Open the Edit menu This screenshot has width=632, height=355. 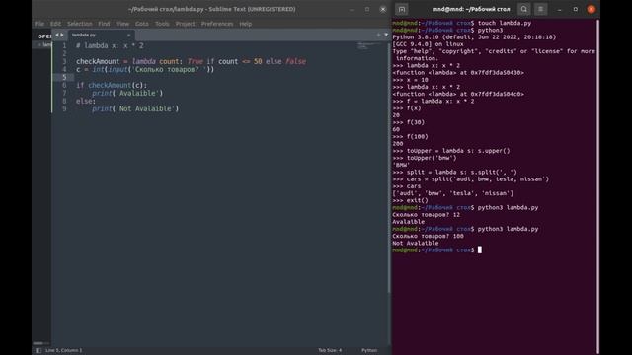[55, 24]
